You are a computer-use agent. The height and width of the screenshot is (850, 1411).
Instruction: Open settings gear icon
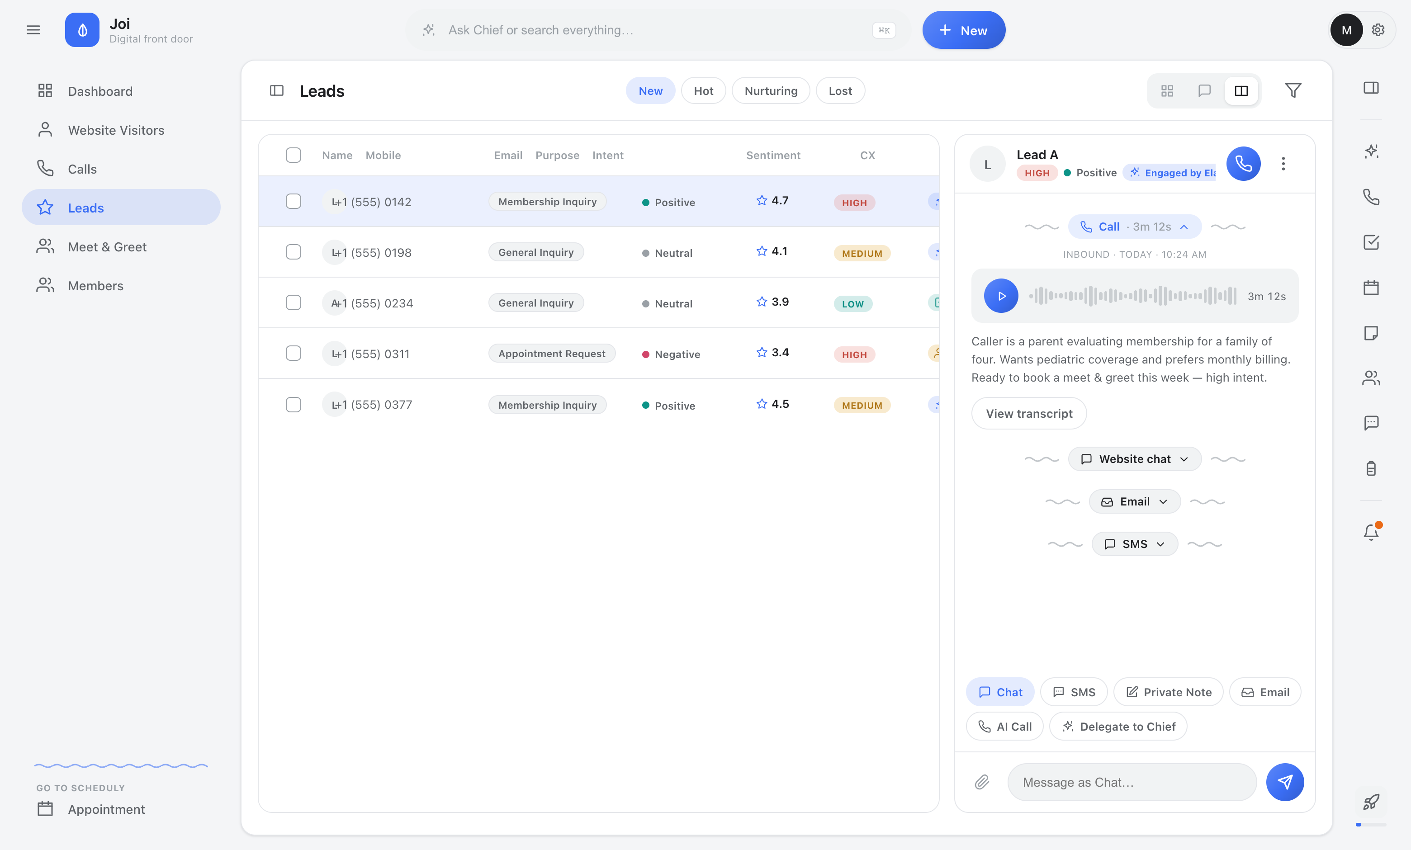click(1378, 30)
